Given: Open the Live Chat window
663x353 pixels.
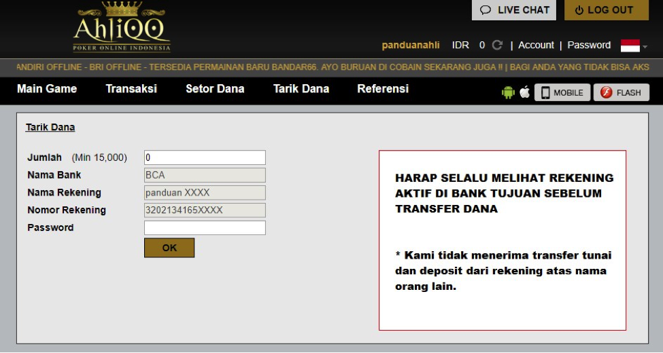Looking at the screenshot, I should 514,10.
